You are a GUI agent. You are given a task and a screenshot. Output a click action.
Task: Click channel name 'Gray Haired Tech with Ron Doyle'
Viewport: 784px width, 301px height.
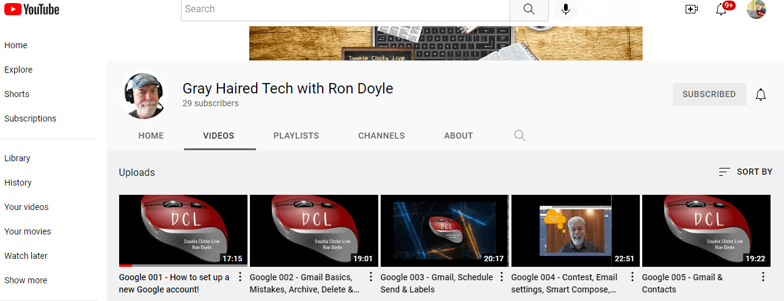coord(288,89)
